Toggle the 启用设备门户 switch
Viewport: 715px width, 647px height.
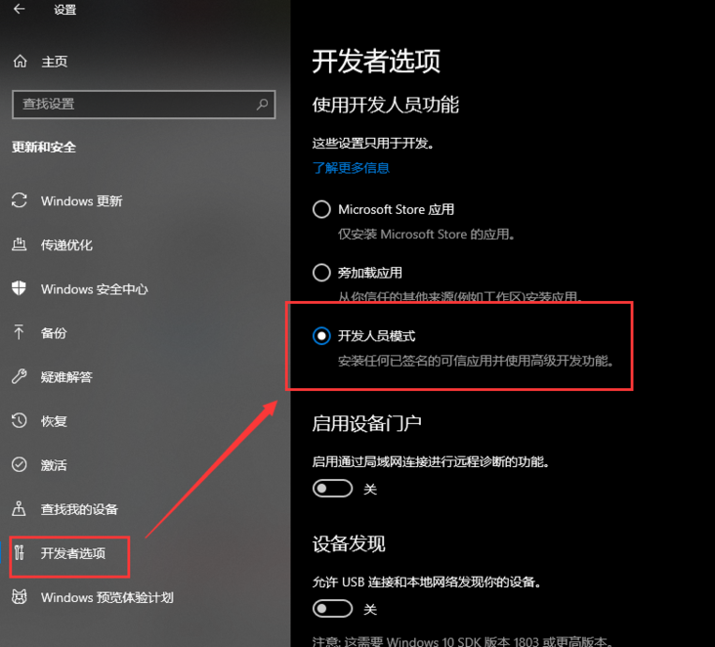(x=332, y=489)
